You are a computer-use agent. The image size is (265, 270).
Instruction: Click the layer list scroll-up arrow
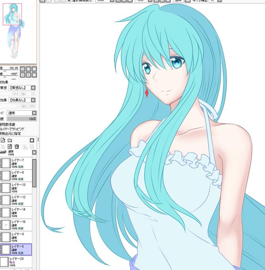[34, 152]
